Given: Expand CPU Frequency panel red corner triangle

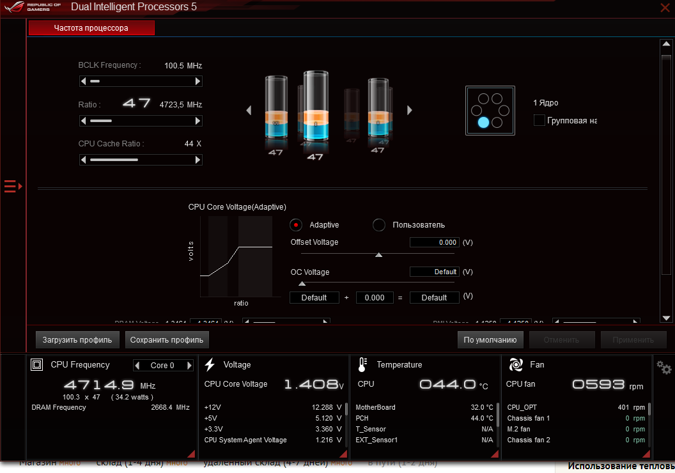Looking at the screenshot, I should coord(192,454).
